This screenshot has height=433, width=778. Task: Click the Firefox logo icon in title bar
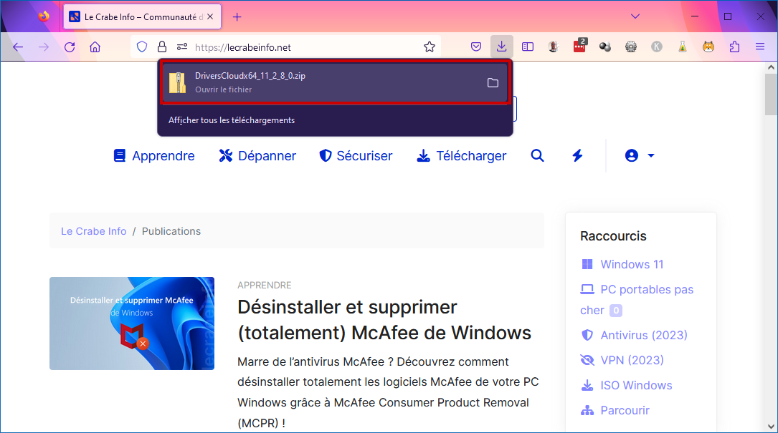pyautogui.click(x=44, y=16)
